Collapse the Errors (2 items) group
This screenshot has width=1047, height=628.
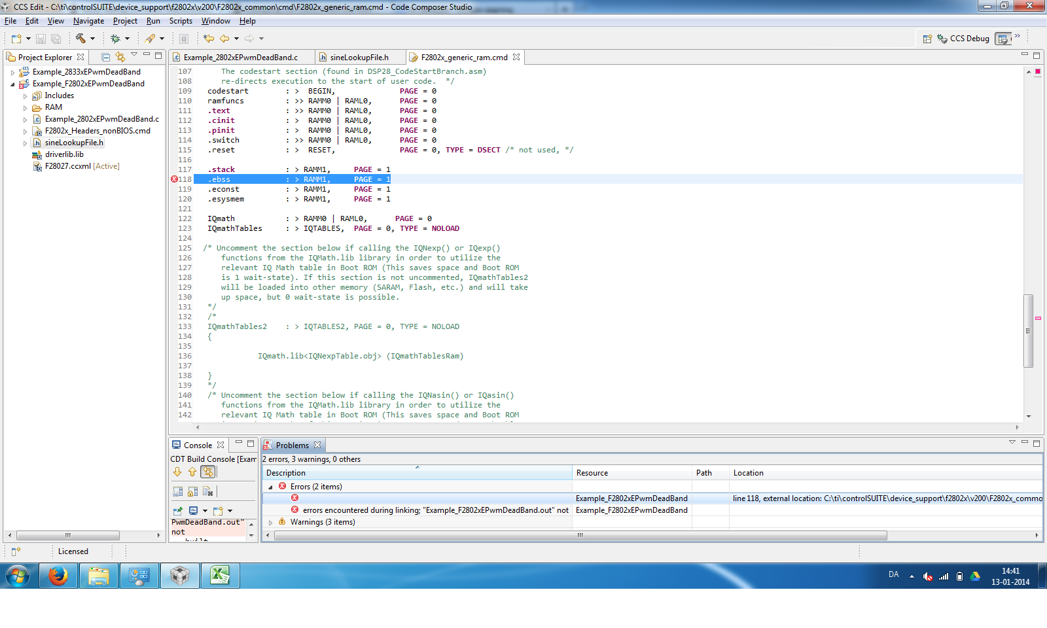[x=271, y=487]
